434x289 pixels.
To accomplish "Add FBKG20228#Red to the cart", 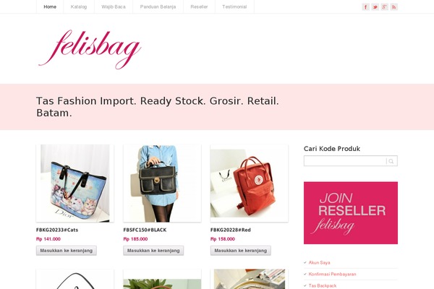I will click(241, 251).
